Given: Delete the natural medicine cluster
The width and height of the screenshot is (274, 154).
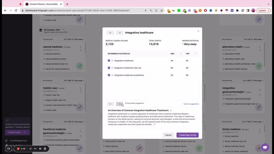Looking at the screenshot, I should pyautogui.click(x=81, y=50).
